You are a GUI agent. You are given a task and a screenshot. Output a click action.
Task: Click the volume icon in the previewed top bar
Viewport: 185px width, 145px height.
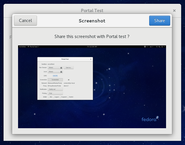click(160, 47)
